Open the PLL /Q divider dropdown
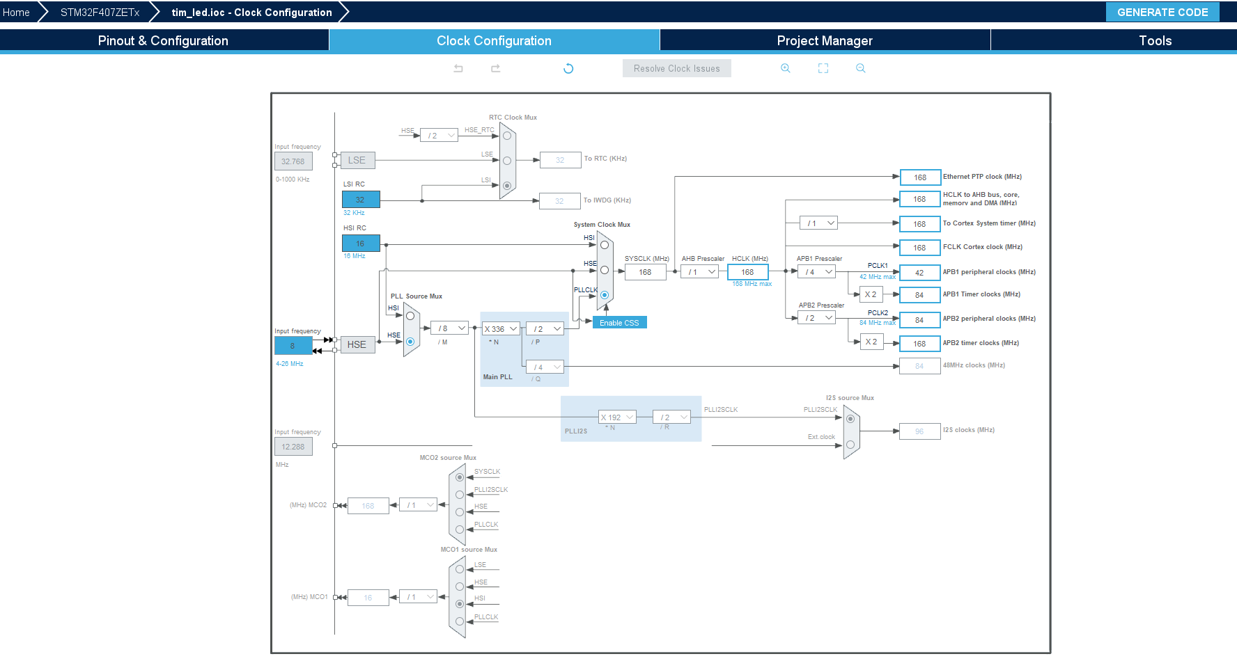Viewport: 1237px width, 661px height. point(545,367)
